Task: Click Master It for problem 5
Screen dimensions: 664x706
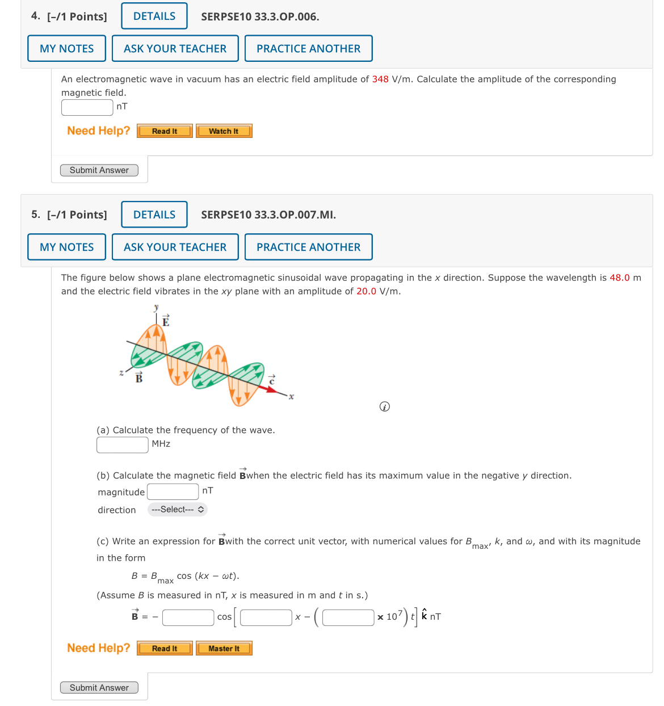Action: click(x=224, y=648)
